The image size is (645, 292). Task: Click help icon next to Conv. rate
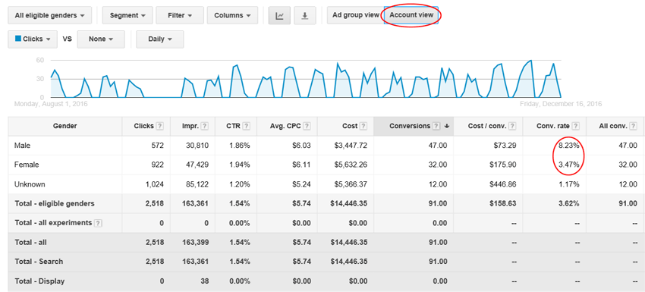click(576, 127)
